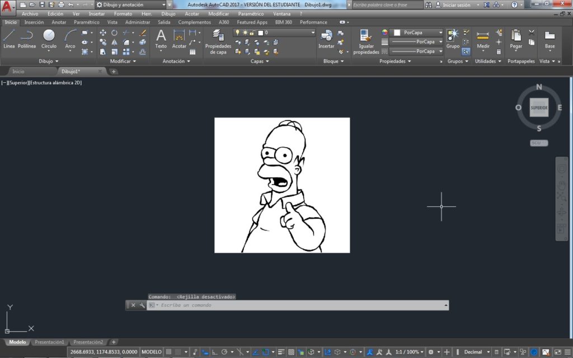Insert a table from Anotación panel
Viewport: 573px width, 358px height.
click(192, 52)
